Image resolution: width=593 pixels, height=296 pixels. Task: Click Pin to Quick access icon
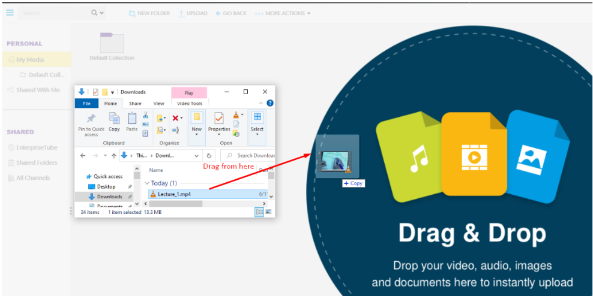[91, 119]
